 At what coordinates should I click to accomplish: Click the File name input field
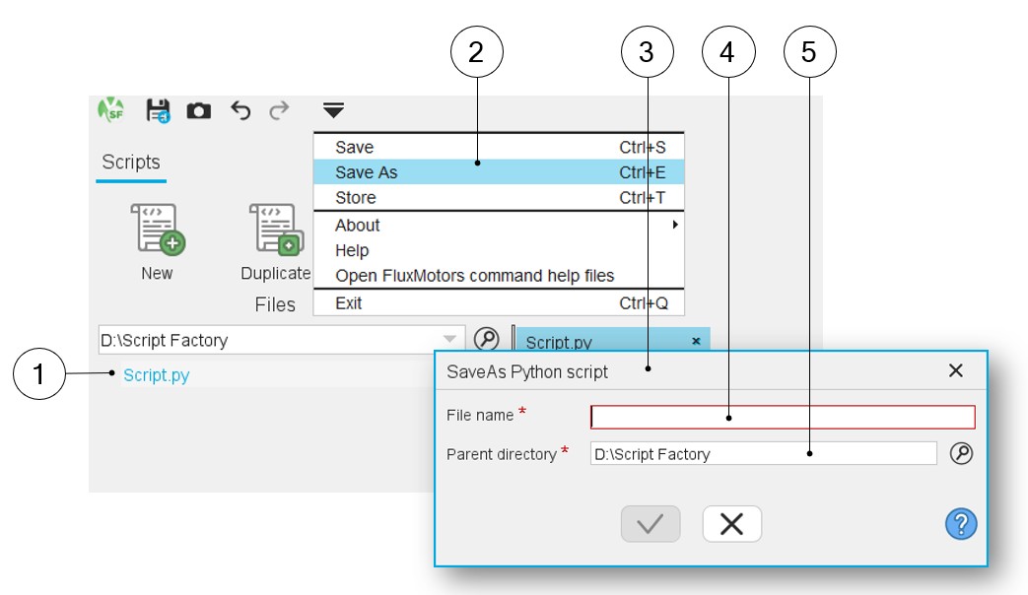(x=783, y=417)
